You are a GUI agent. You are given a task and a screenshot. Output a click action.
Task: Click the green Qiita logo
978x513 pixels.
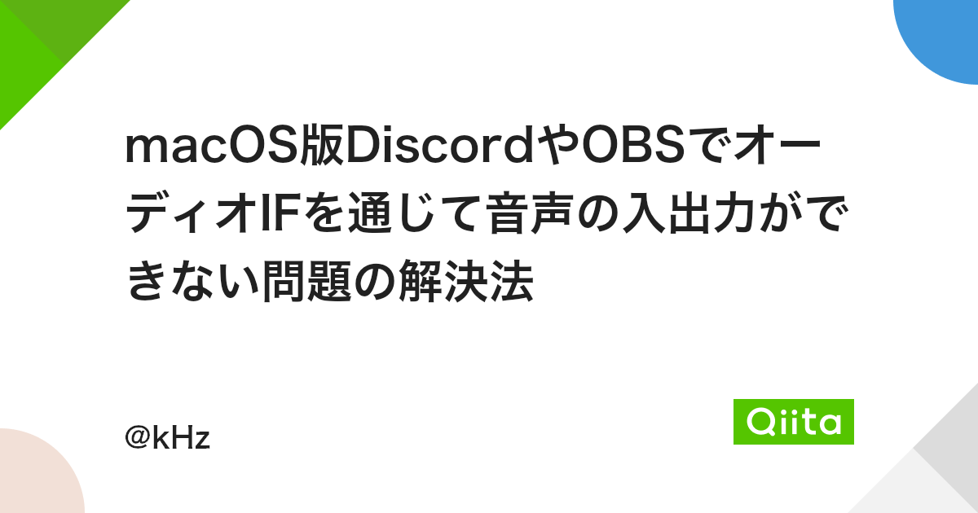click(794, 422)
